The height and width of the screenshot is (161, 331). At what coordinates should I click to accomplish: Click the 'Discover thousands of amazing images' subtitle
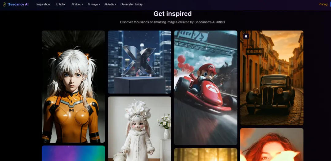pos(173,22)
